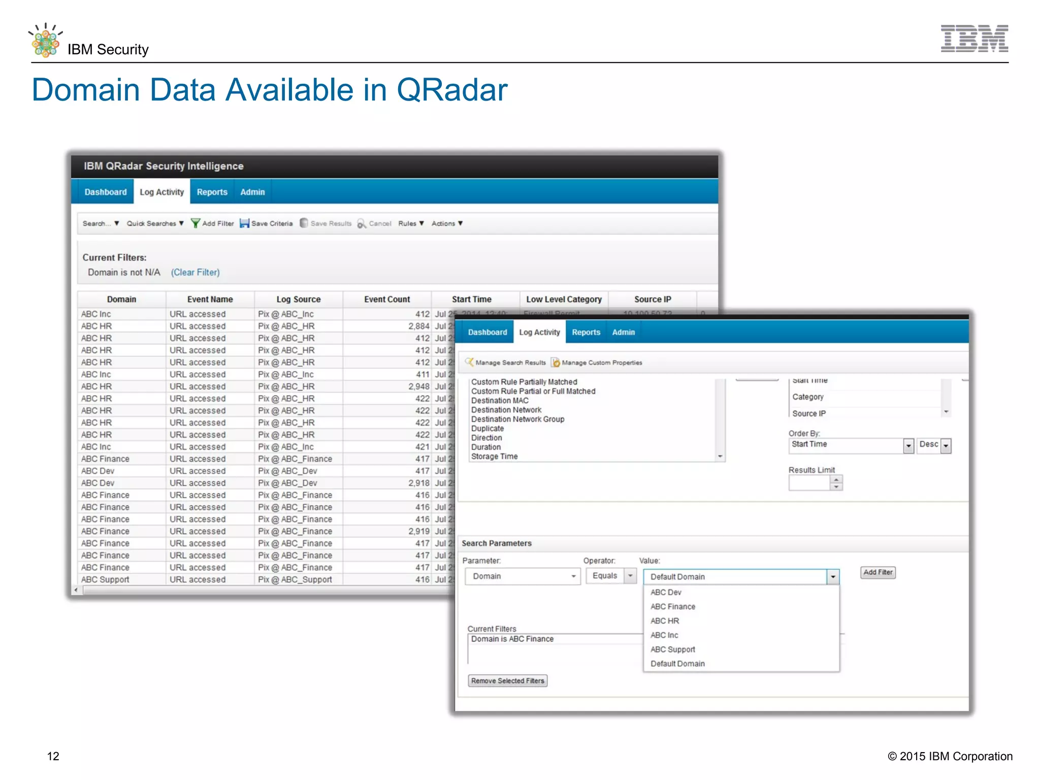Select Log Activity tab in front window

point(539,332)
